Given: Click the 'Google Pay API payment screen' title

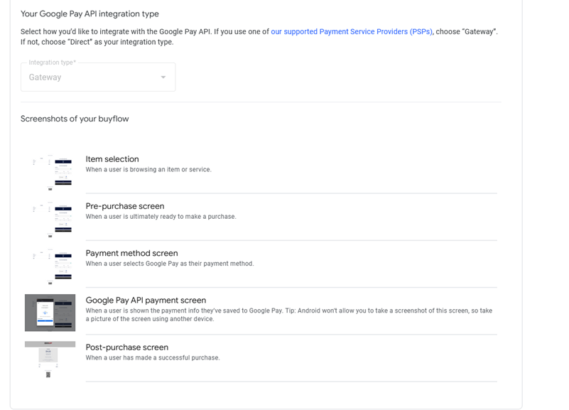Looking at the screenshot, I should point(146,301).
